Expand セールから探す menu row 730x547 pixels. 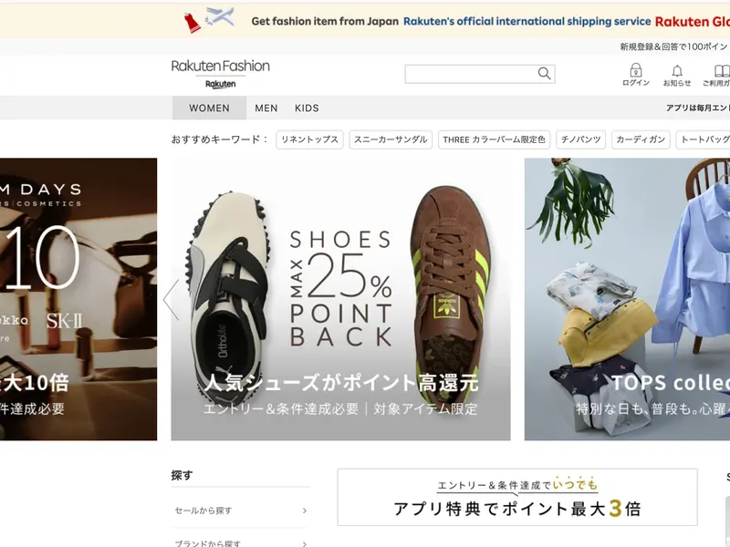click(240, 511)
